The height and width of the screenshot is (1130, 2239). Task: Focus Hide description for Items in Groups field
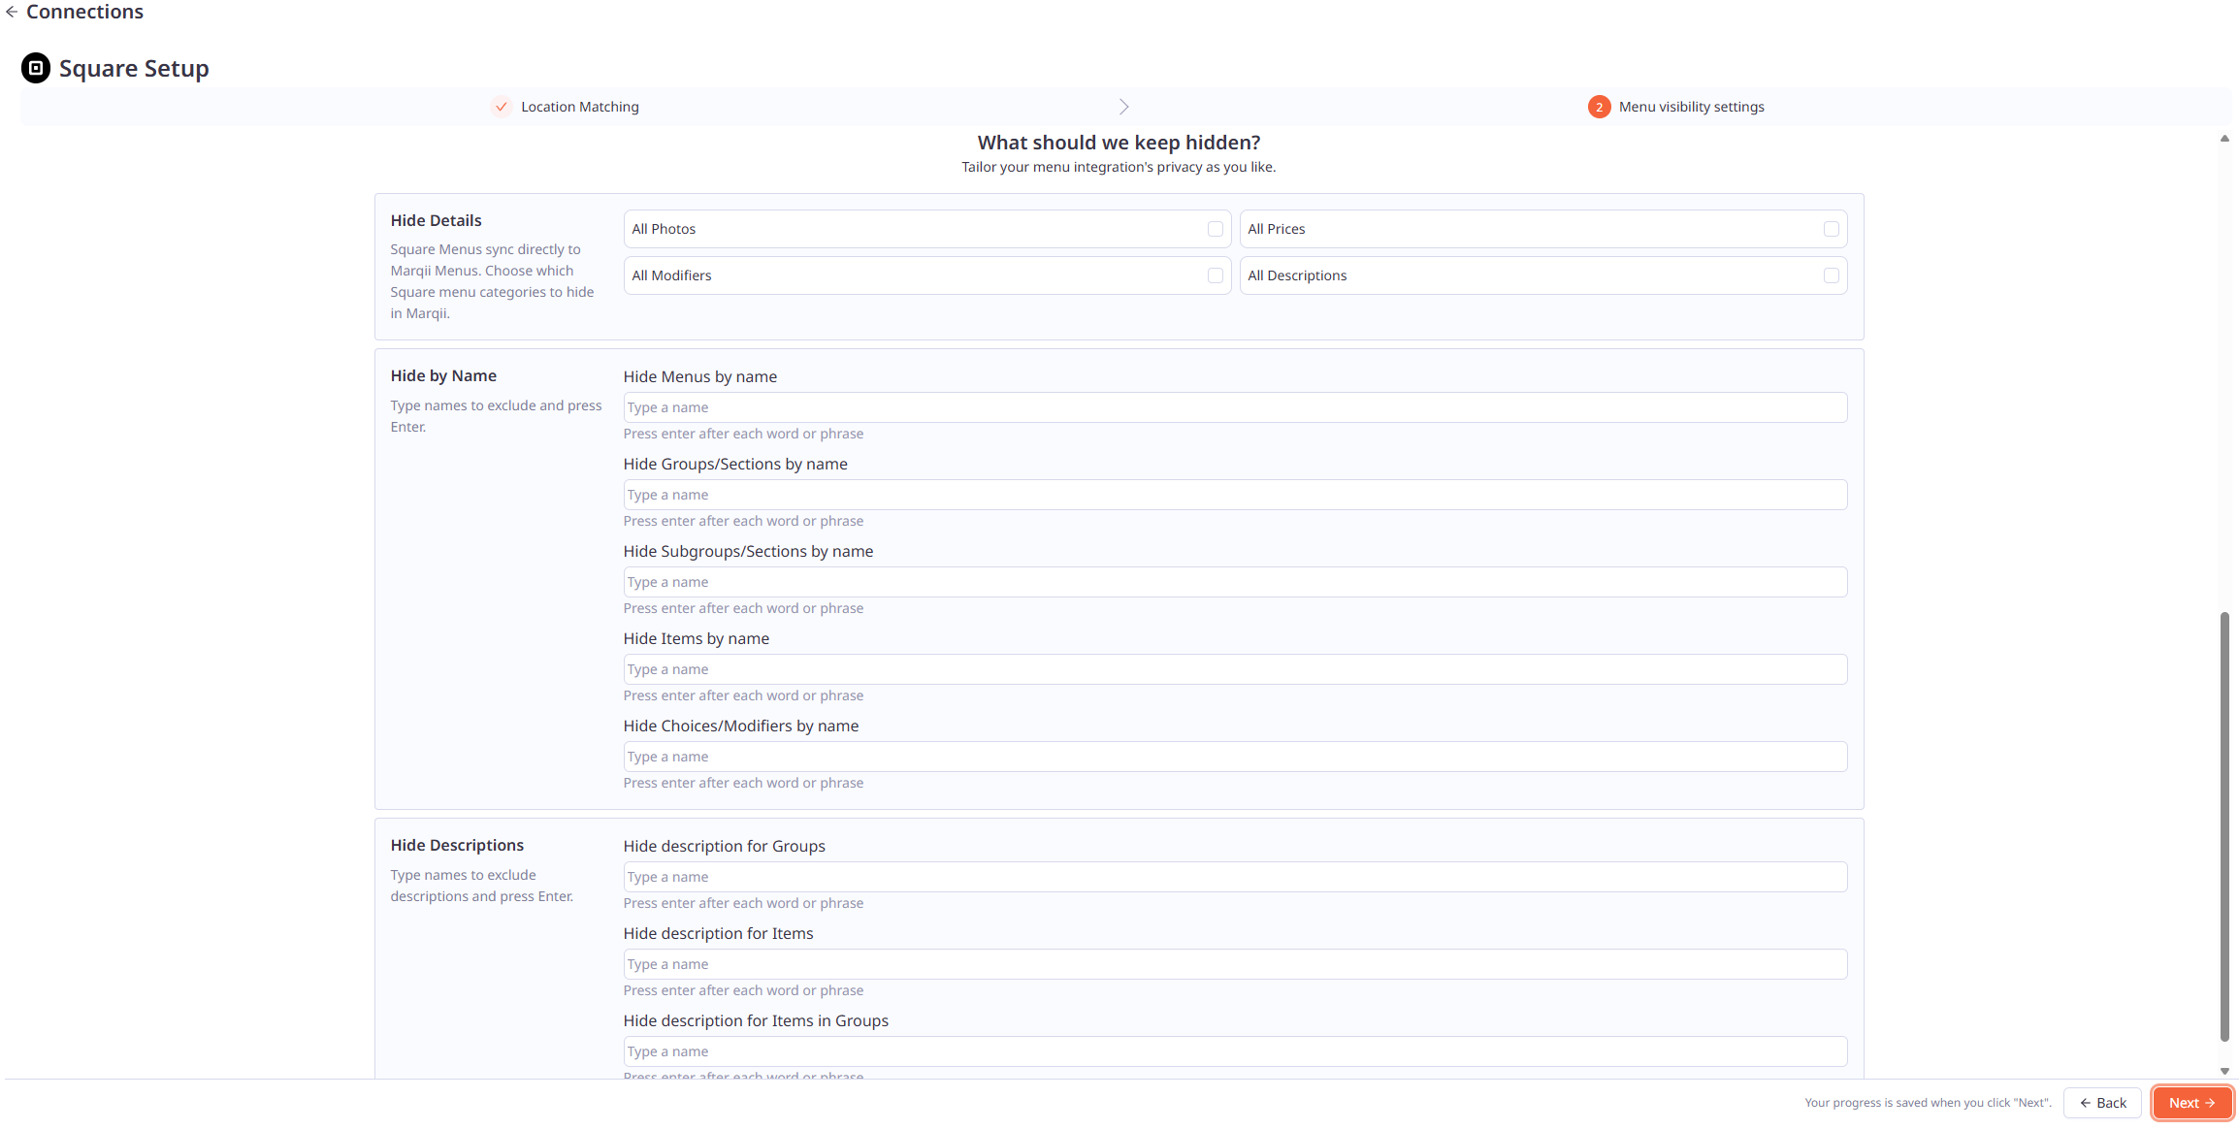click(x=1235, y=1051)
